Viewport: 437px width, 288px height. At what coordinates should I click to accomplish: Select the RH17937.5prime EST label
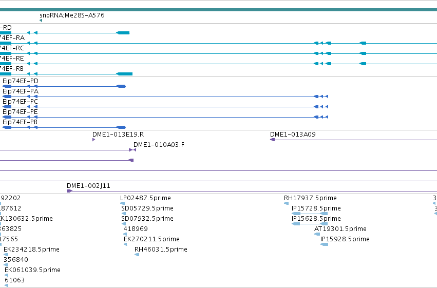(x=311, y=198)
